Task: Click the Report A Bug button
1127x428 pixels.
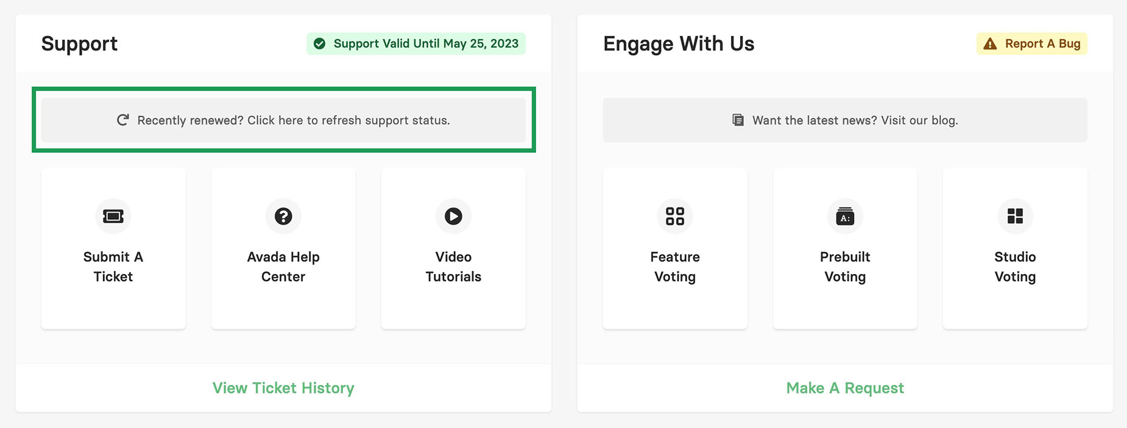Action: 1032,44
